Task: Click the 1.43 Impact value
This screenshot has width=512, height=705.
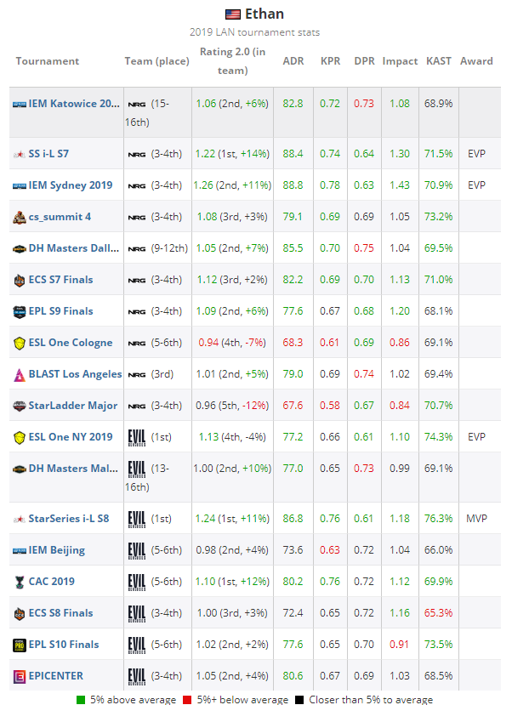Action: point(400,185)
